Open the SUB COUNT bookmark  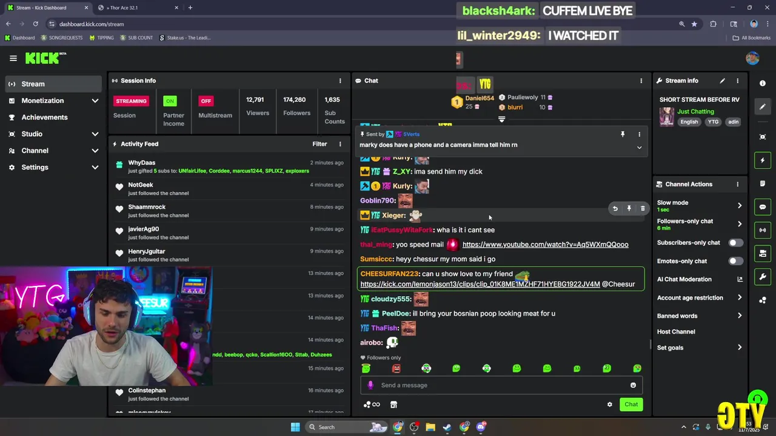(x=136, y=38)
